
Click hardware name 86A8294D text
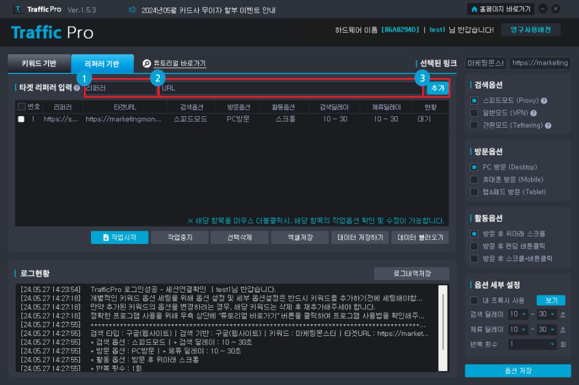pos(400,30)
